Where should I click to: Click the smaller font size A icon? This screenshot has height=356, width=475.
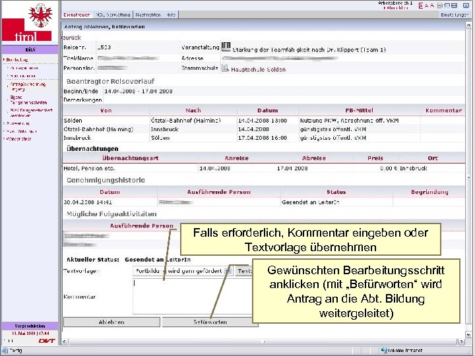[427, 5]
